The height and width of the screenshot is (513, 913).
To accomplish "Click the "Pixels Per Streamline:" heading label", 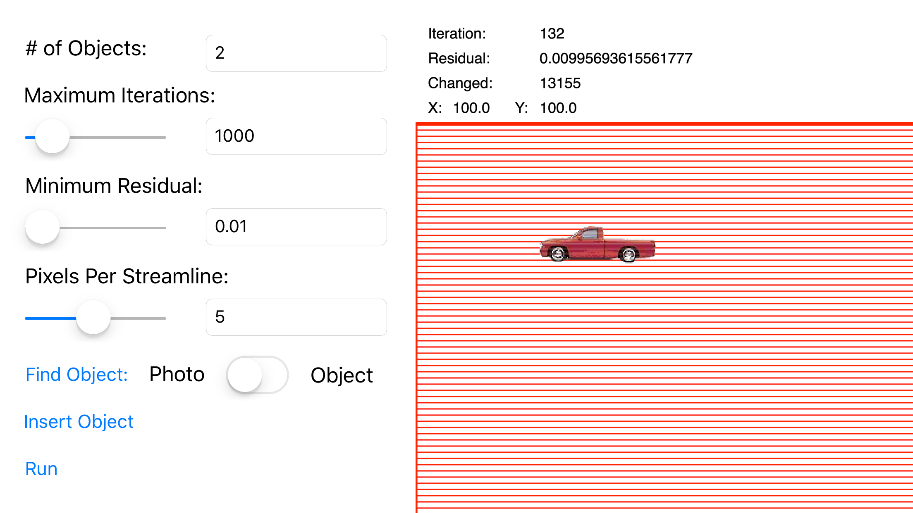I will coord(127,276).
